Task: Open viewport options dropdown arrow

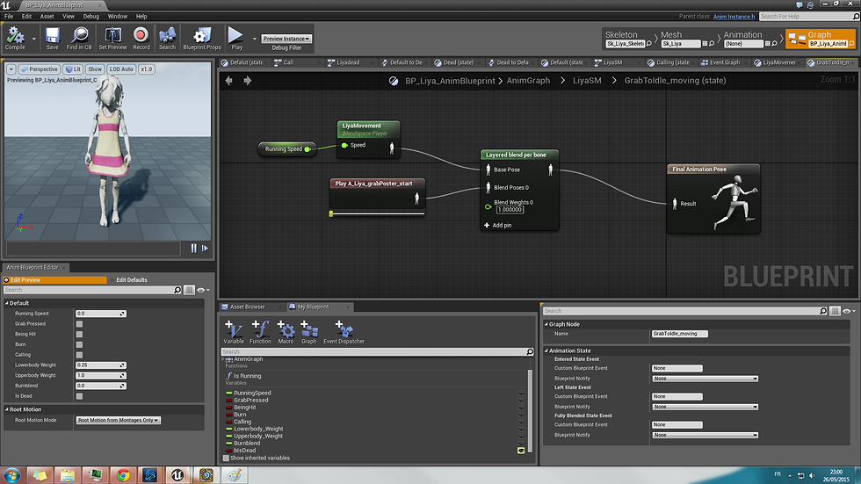Action: click(x=11, y=69)
